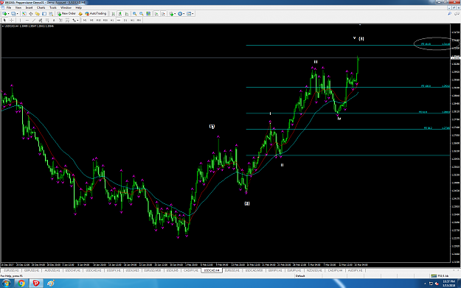461x288 pixels.
Task: Expand the arrows tool dropdown
Action: (77, 21)
